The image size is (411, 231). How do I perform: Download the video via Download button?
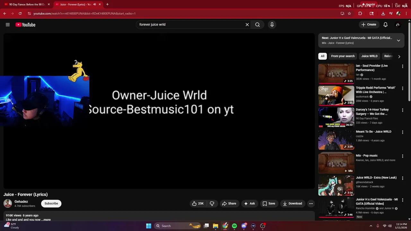[293, 203]
